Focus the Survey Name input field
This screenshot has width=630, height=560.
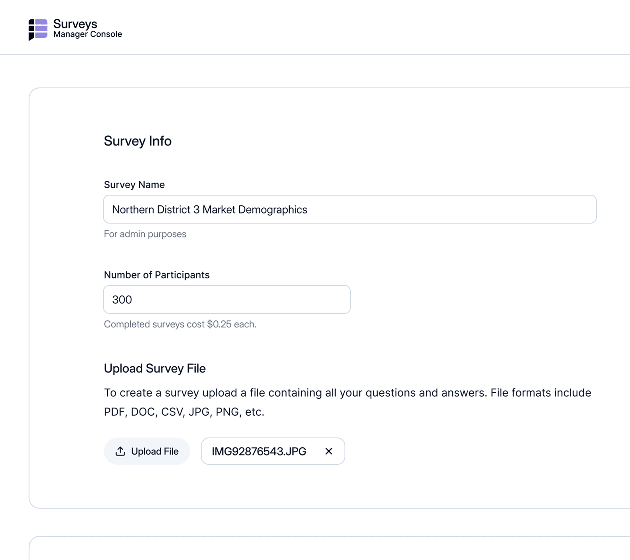pyautogui.click(x=428, y=209)
